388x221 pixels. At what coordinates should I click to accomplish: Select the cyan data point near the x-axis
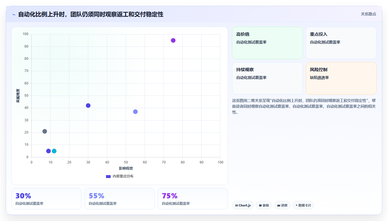coord(54,151)
